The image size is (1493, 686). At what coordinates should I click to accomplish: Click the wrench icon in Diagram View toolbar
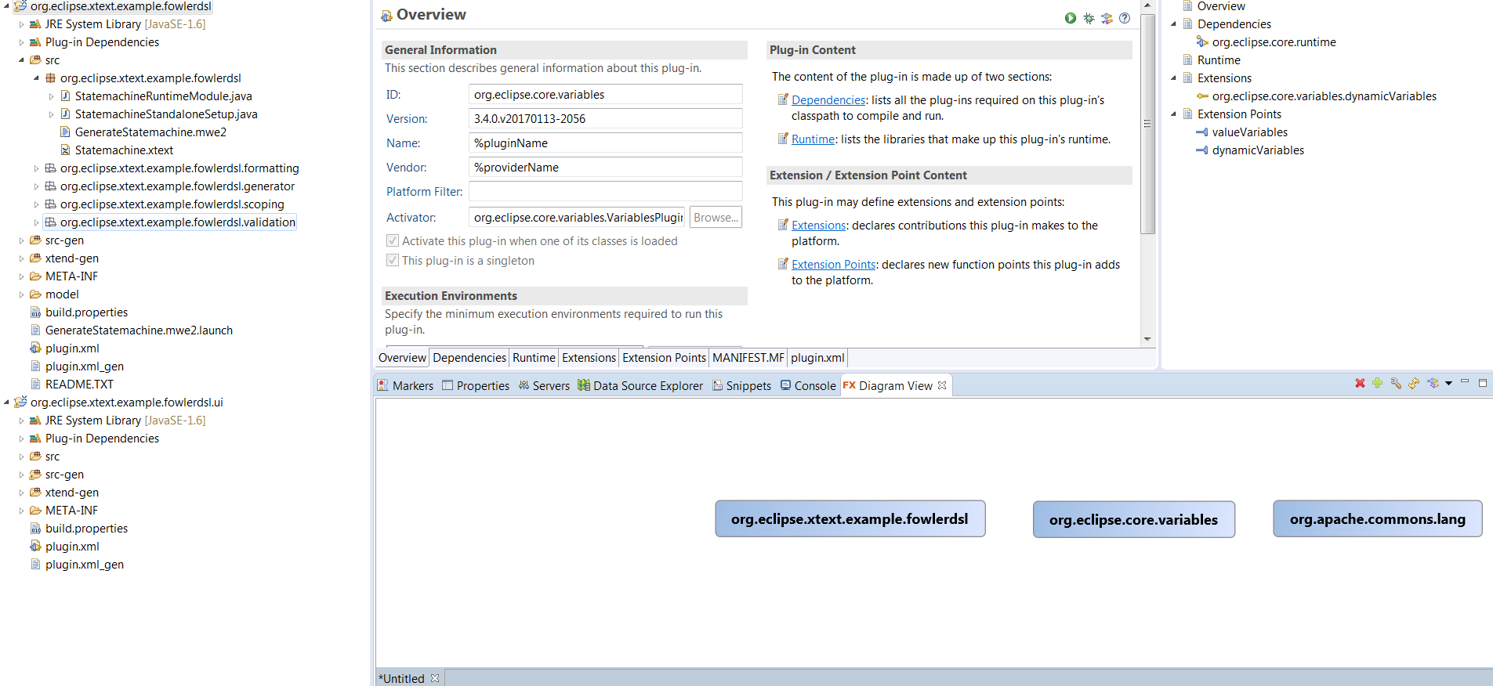pos(1396,383)
